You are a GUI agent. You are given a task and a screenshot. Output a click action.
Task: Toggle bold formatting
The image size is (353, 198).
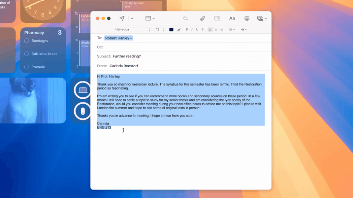click(x=186, y=29)
